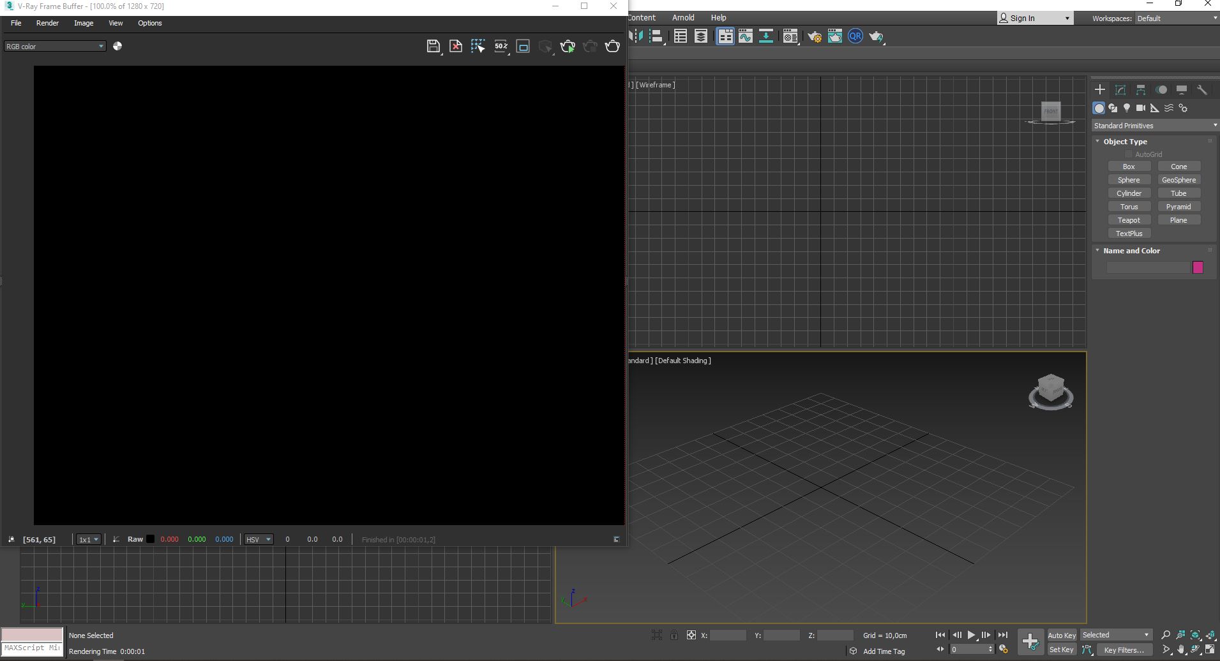
Task: Click the magenta object color swatch
Action: click(1198, 267)
